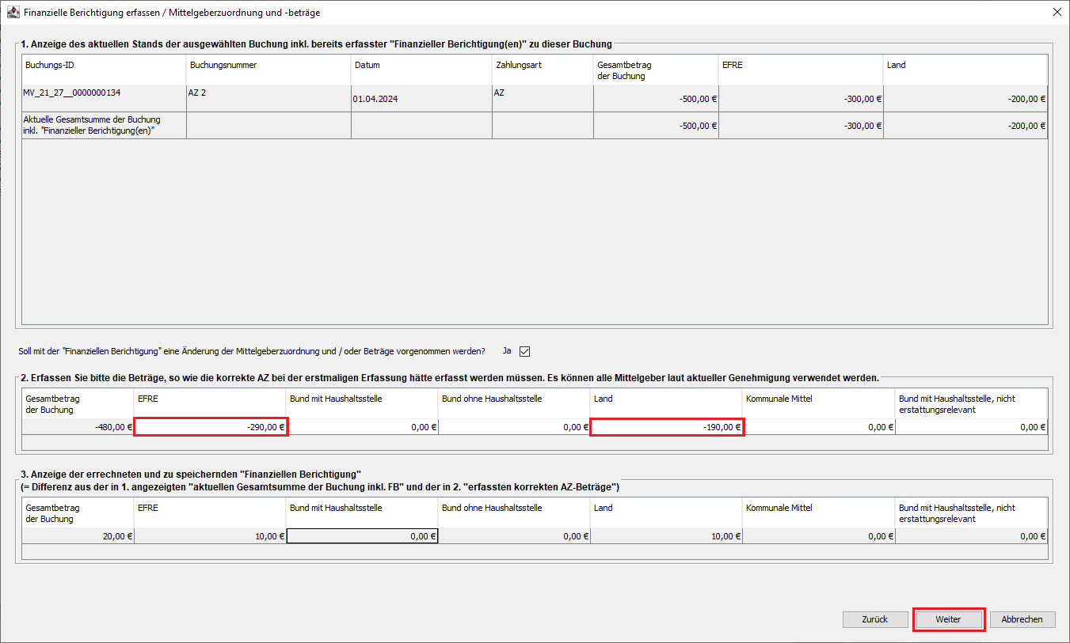Select booking row MV_21_27__0000000134

click(x=104, y=98)
